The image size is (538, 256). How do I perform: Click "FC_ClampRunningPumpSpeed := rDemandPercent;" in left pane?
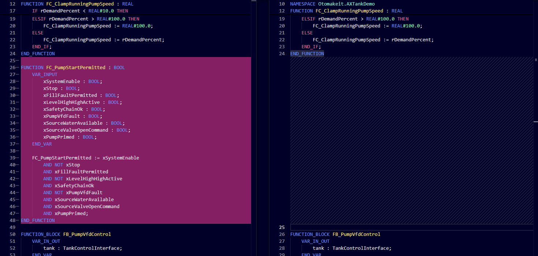(104, 39)
